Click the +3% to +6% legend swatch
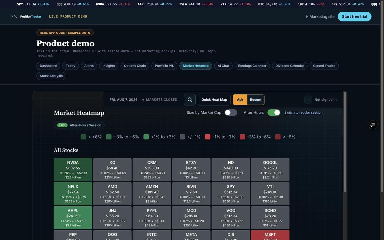 [x=109, y=137]
